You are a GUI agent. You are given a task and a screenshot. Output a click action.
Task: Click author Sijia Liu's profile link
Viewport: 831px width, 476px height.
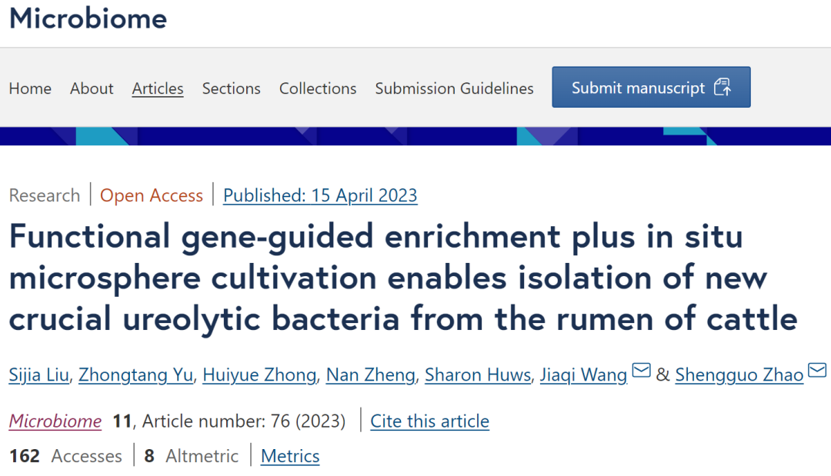(38, 374)
